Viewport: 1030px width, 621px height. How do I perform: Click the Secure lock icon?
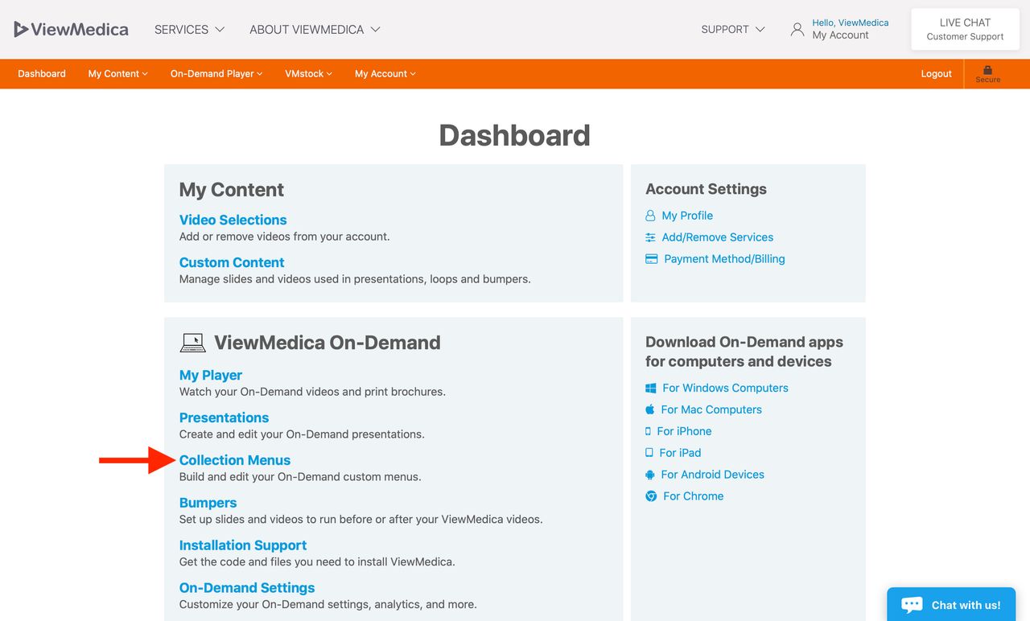[x=988, y=70]
